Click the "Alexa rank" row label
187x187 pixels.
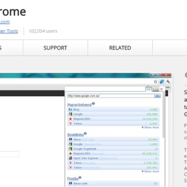[81, 183]
